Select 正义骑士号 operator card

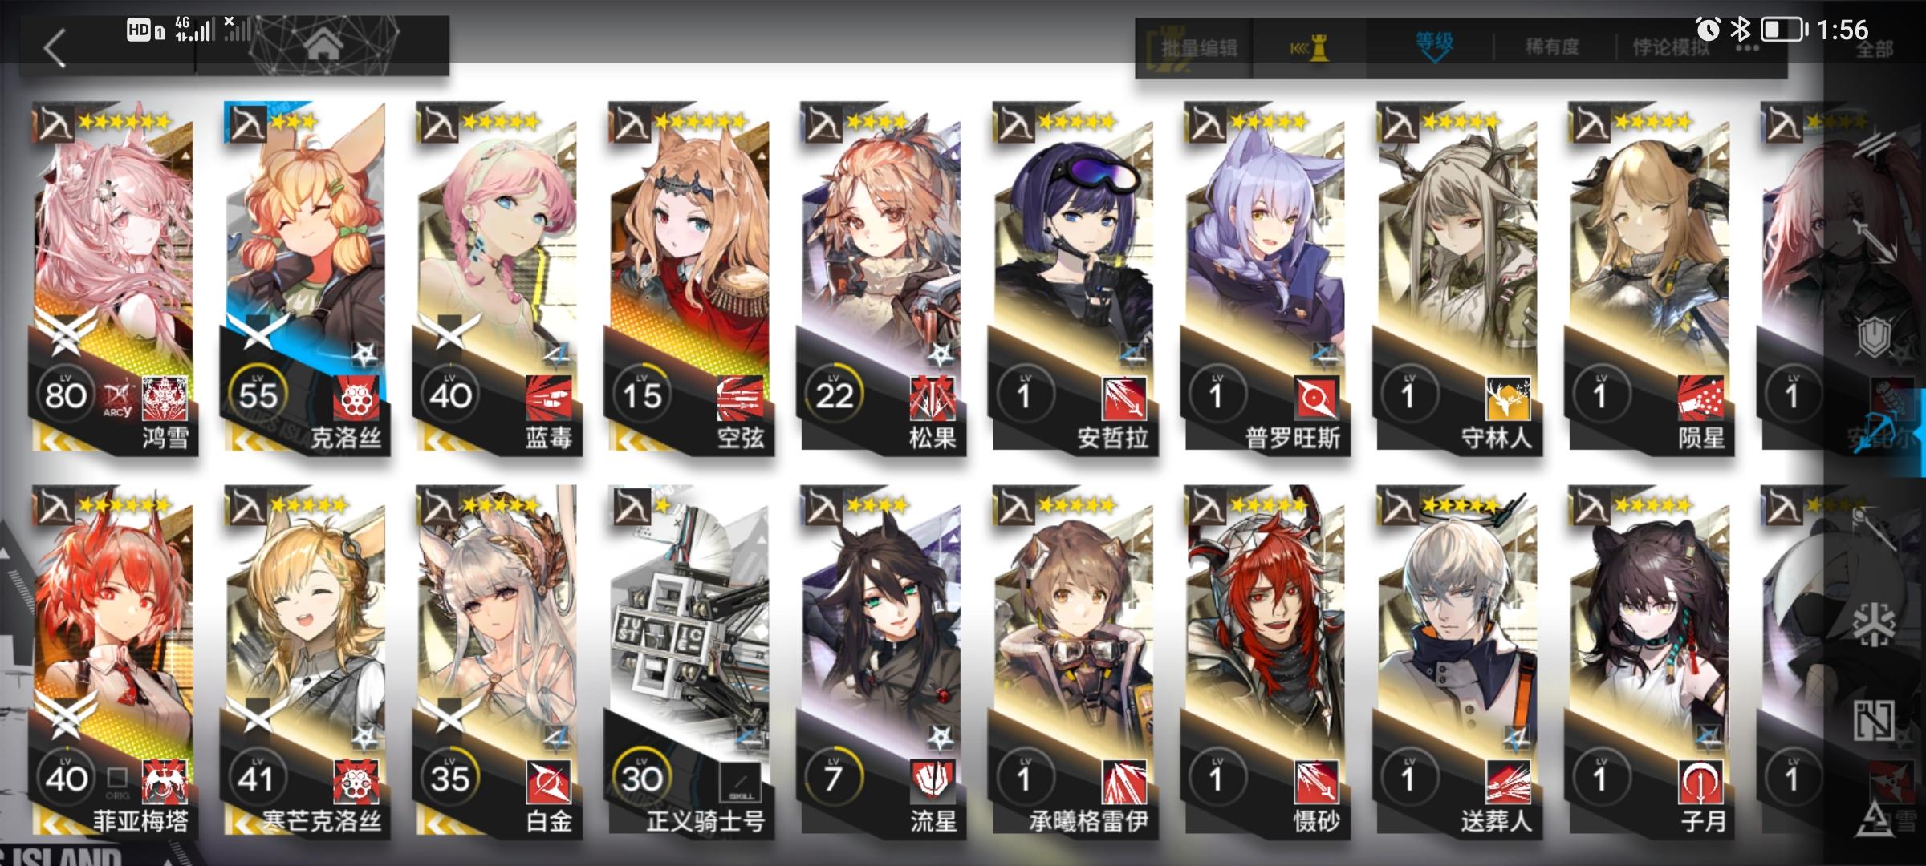tap(689, 662)
